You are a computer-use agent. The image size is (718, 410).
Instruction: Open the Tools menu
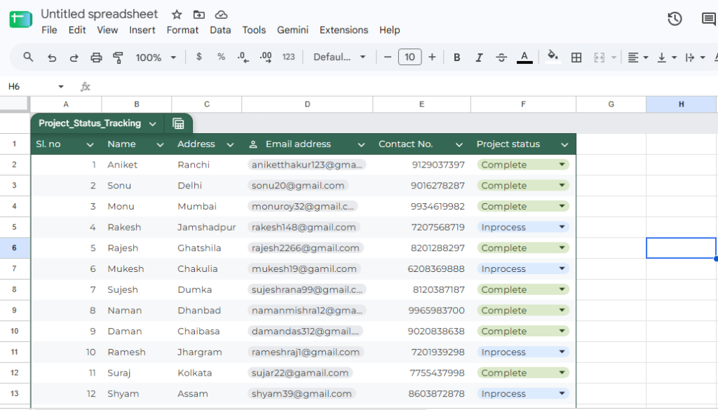254,29
